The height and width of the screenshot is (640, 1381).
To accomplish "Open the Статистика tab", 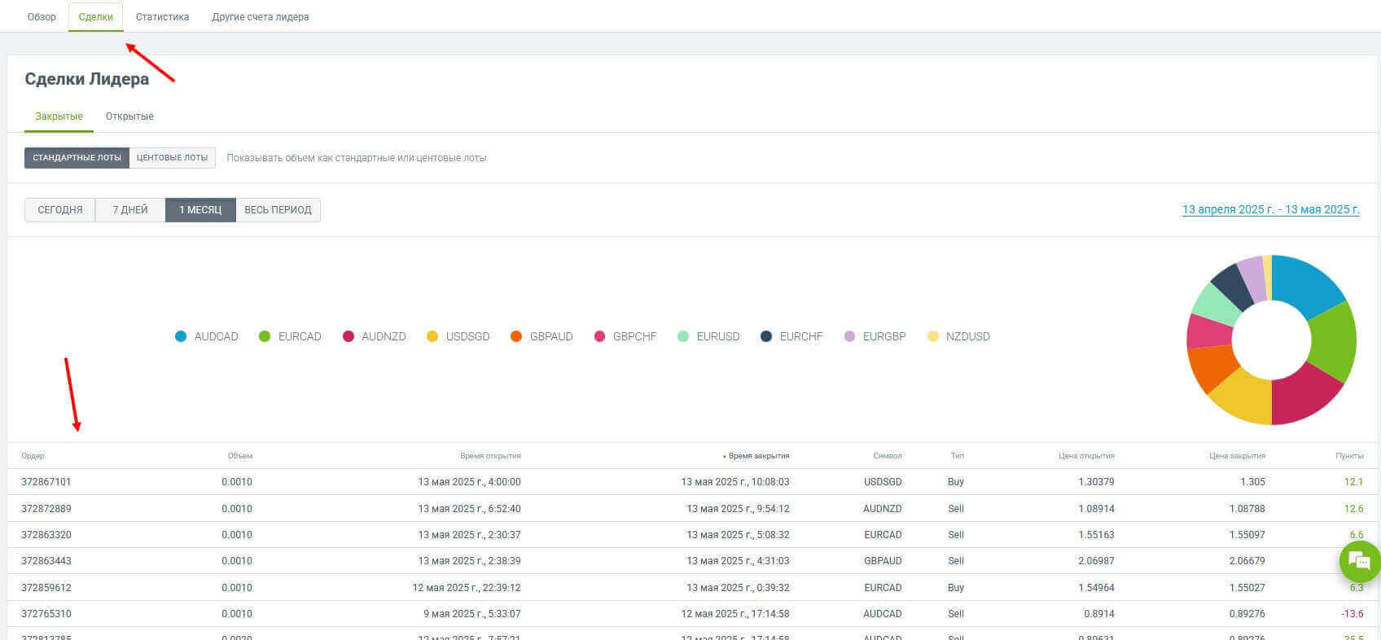I will tap(162, 17).
